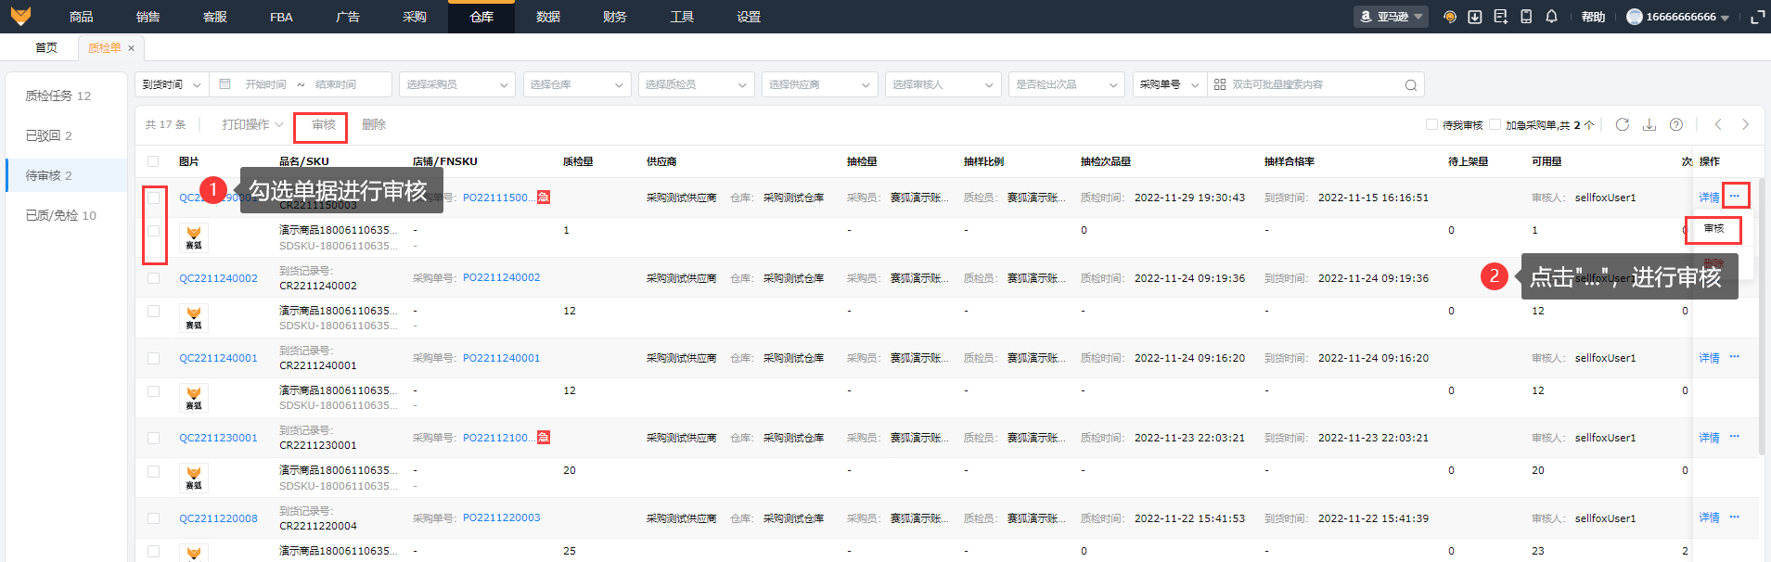Open more actions for QC2211290001 row
This screenshot has width=1771, height=562.
pyautogui.click(x=1735, y=196)
